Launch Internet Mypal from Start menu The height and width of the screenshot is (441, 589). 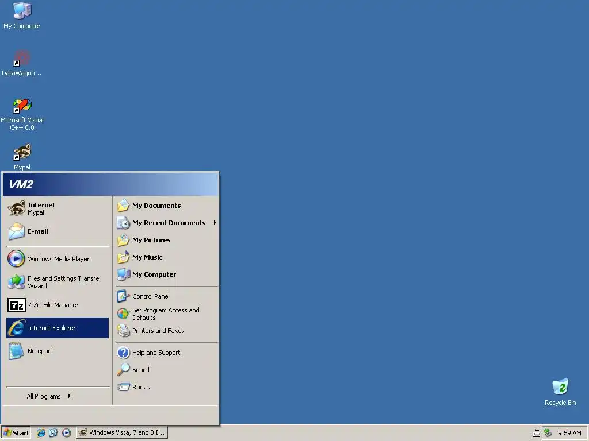click(58, 208)
